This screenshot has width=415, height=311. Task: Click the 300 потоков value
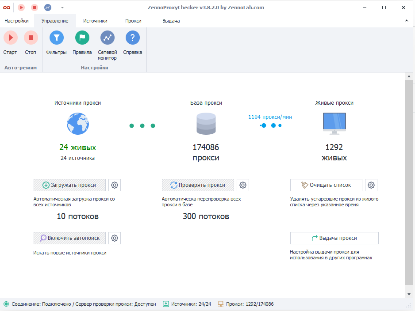(x=206, y=216)
